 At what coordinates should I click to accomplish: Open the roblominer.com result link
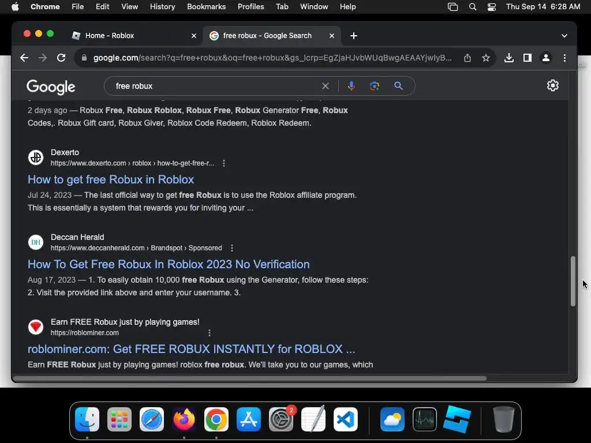click(191, 349)
